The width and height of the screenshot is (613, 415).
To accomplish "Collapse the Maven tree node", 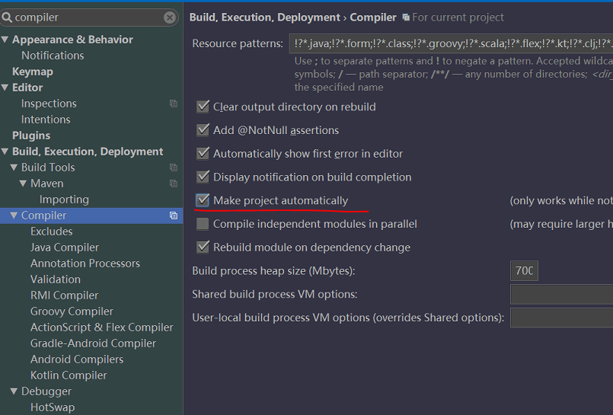I will click(23, 184).
